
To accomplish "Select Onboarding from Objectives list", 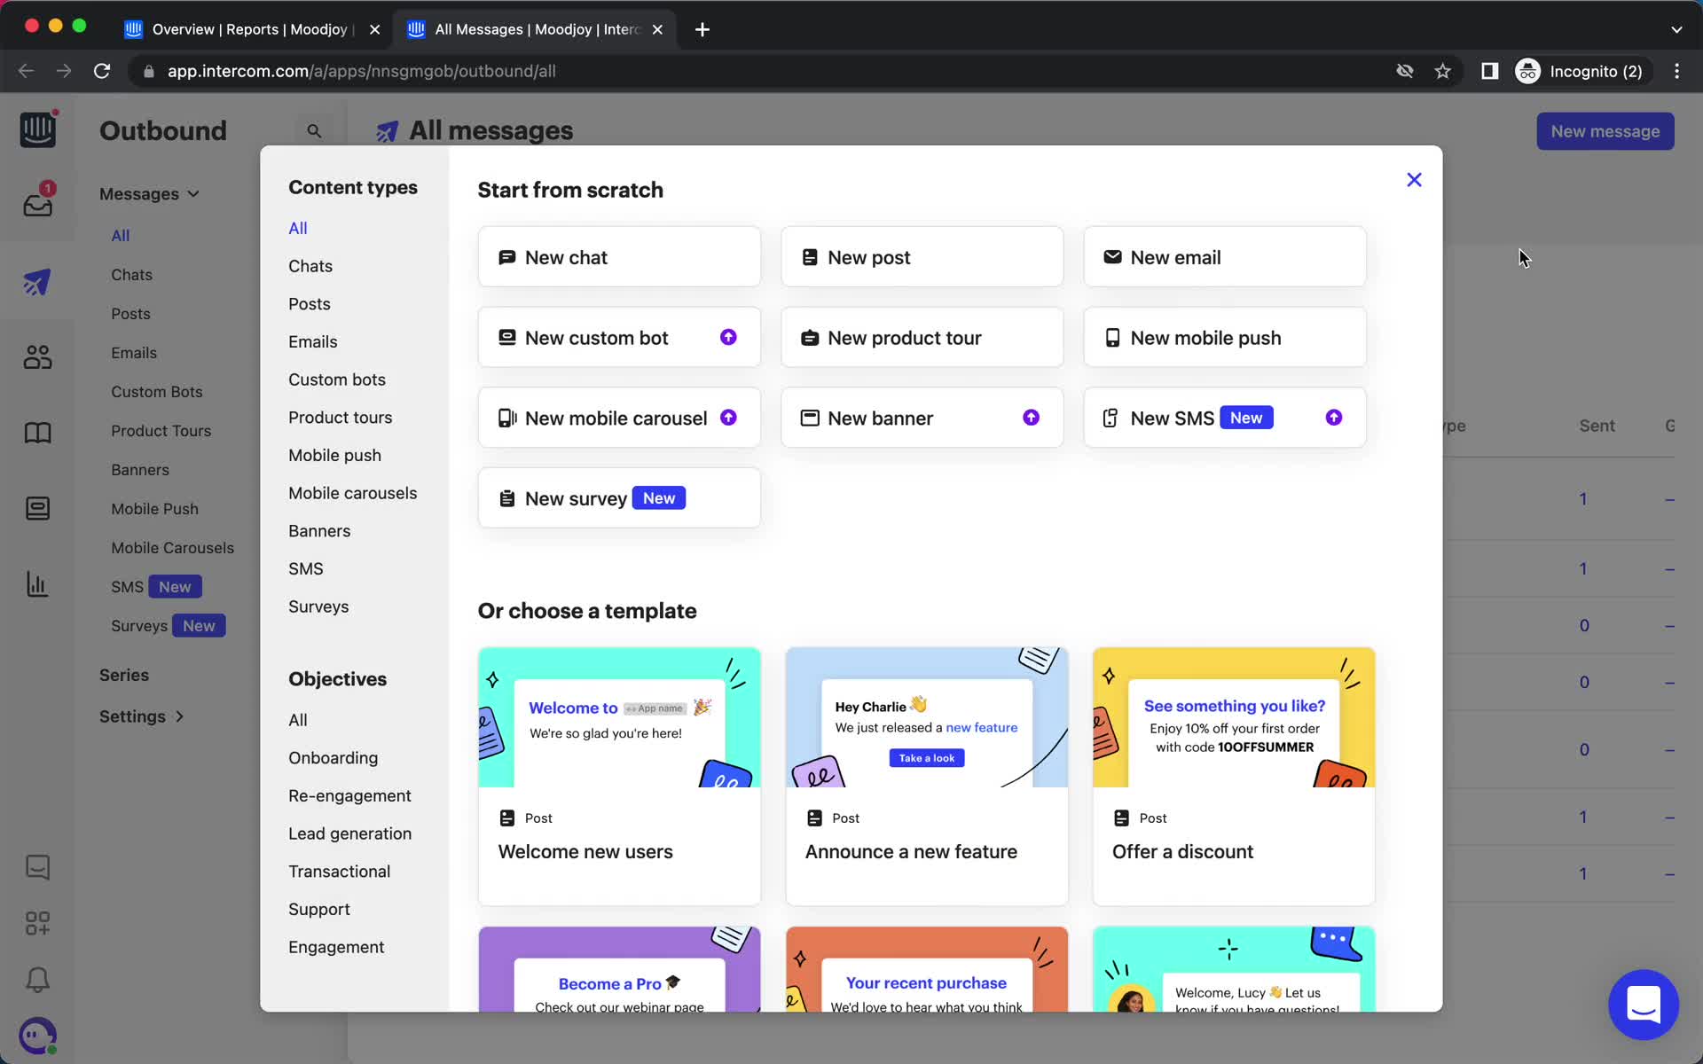I will coord(333,757).
